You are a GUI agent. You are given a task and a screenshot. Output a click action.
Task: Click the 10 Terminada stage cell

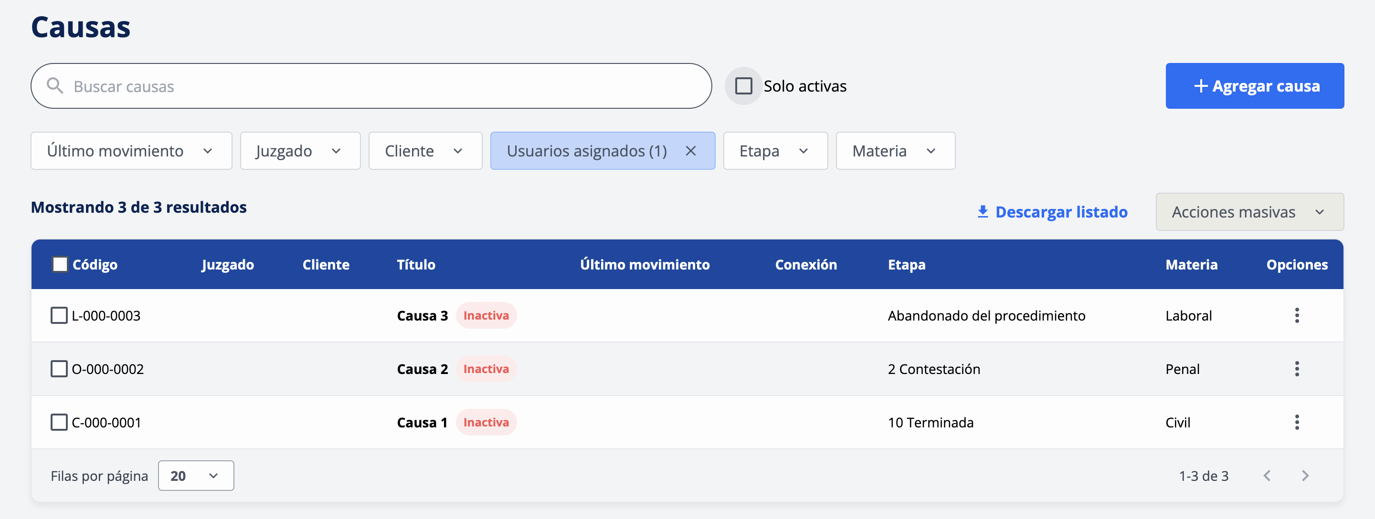(931, 423)
